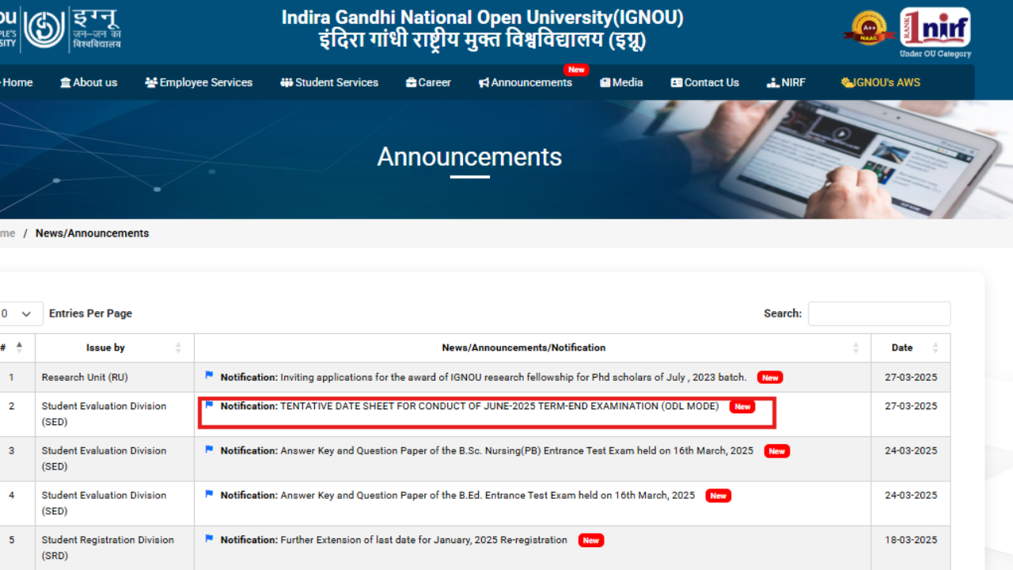Click the NAAC A++ badge
The image size is (1013, 570).
(x=868, y=28)
